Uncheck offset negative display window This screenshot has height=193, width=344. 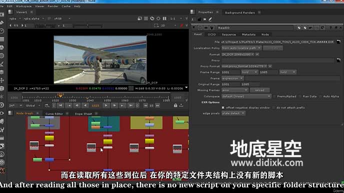click(223, 107)
